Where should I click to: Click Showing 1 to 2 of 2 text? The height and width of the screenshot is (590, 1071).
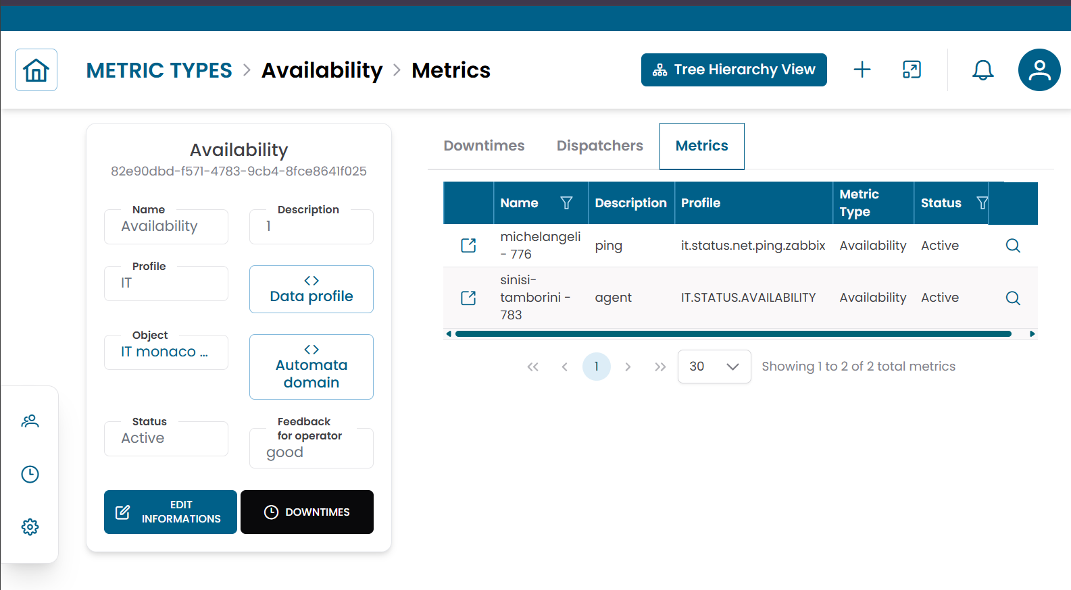(x=858, y=367)
